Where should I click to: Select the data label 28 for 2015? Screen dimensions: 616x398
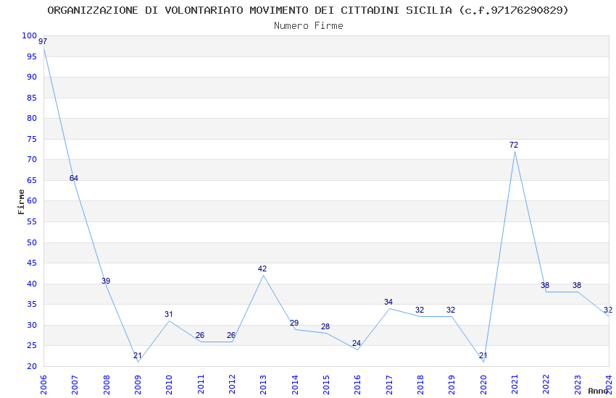325,326
